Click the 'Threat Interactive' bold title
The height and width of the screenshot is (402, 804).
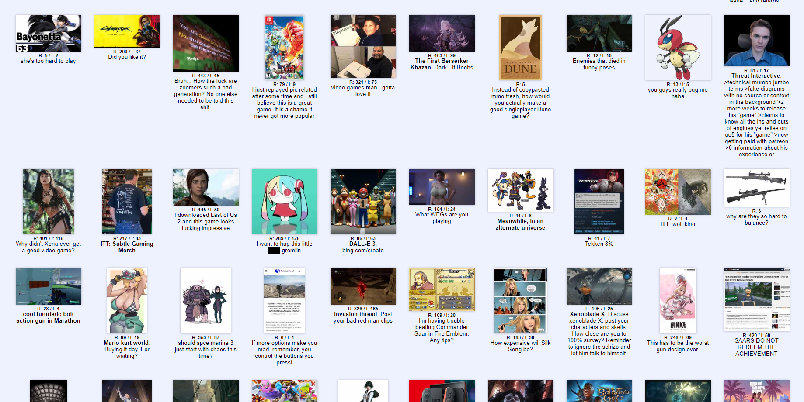tap(756, 76)
